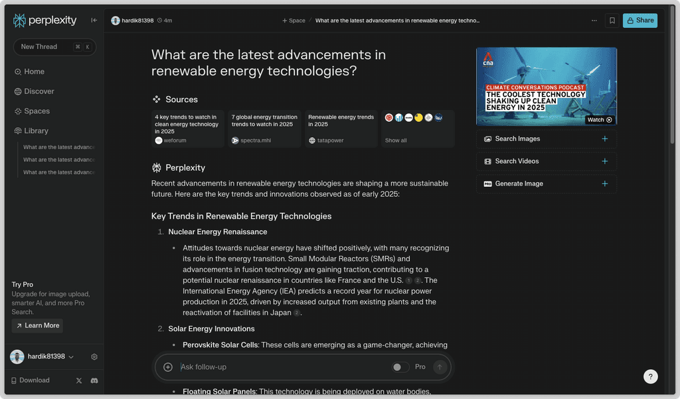Click Learn More under Try Pro

pos(37,325)
